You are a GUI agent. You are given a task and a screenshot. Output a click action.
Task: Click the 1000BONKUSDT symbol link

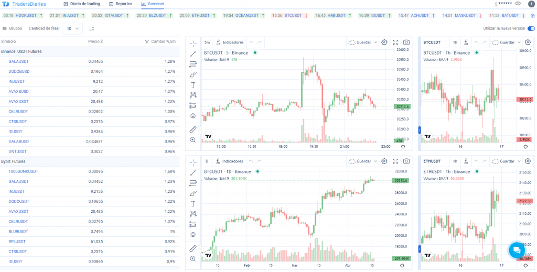click(x=23, y=171)
